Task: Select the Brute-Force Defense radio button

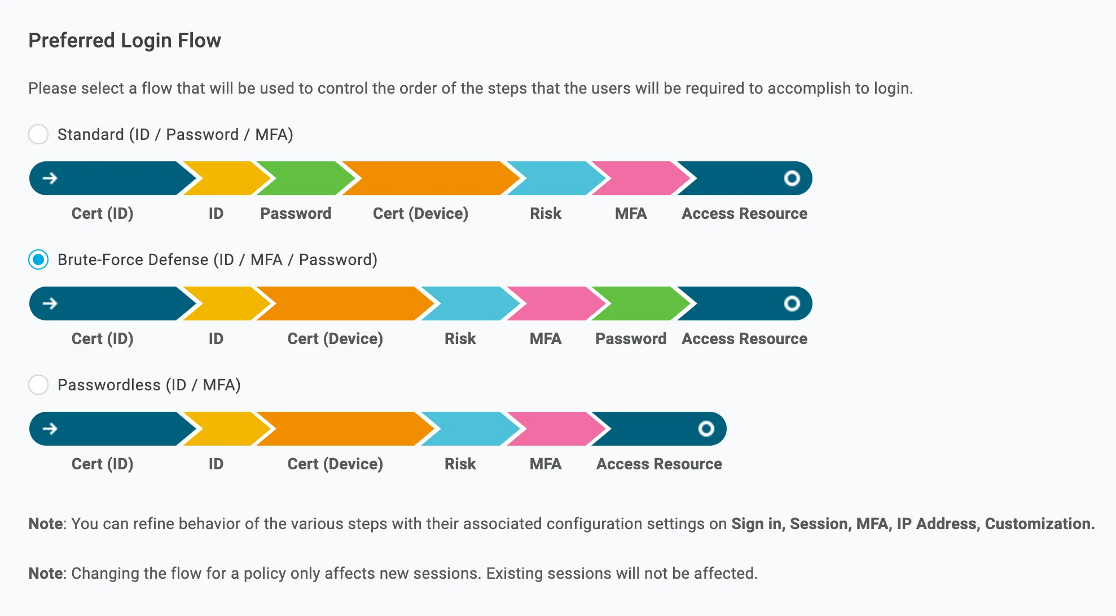Action: coord(38,259)
